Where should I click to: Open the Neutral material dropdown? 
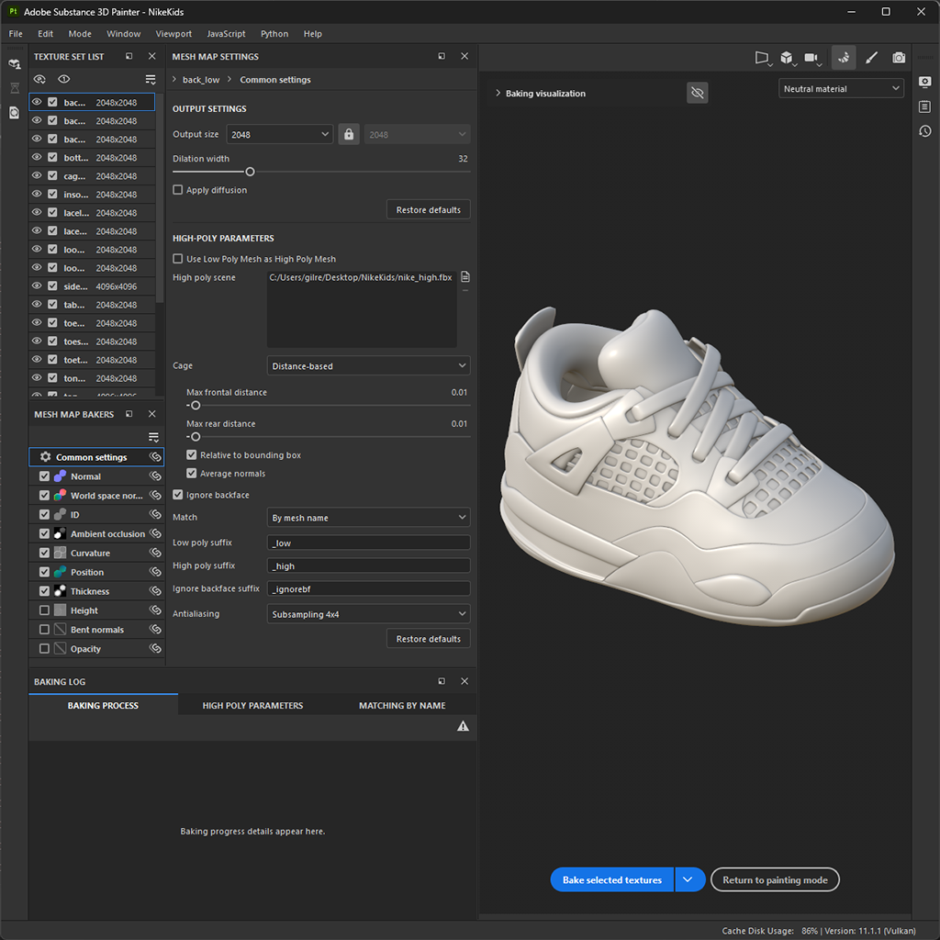[840, 87]
